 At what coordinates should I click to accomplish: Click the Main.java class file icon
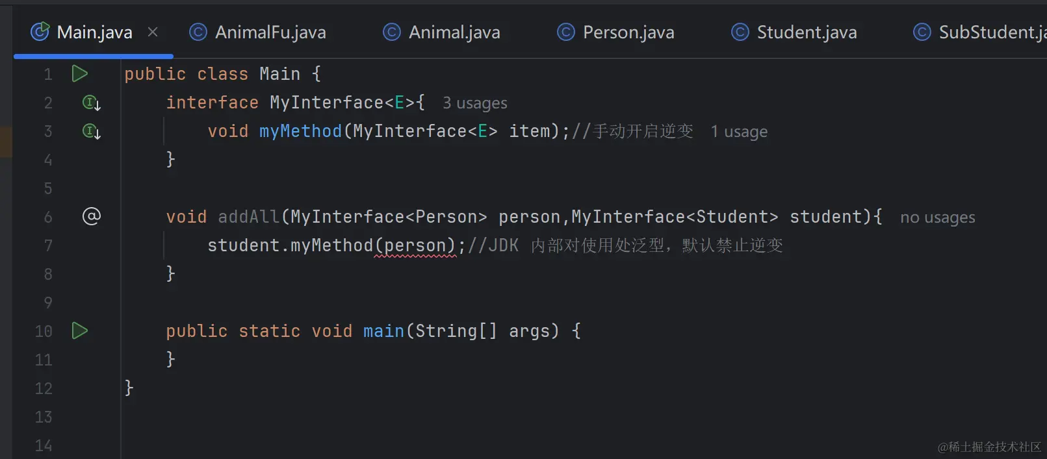40,31
